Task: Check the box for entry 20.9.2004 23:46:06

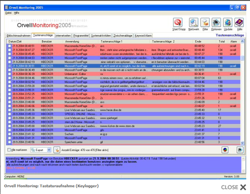Action: click(9, 106)
